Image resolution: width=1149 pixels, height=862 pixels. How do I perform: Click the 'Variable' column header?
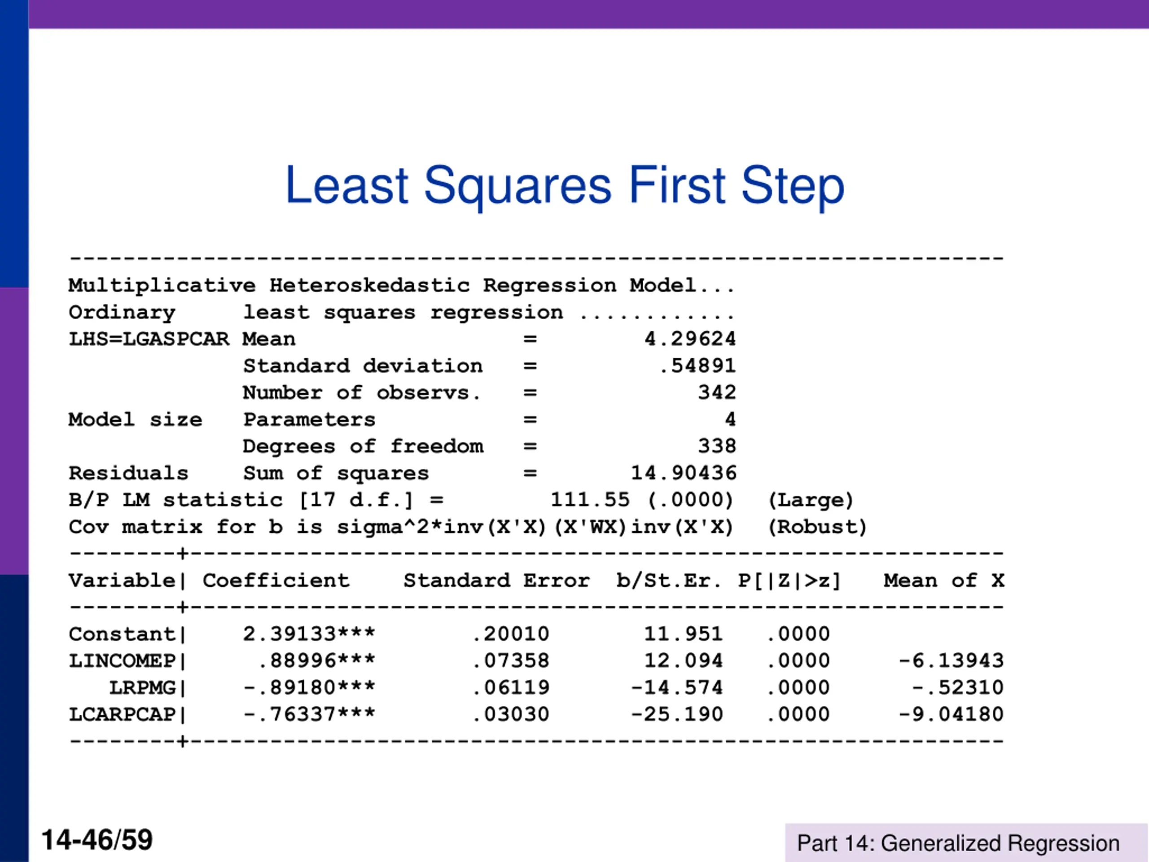pyautogui.click(x=122, y=581)
